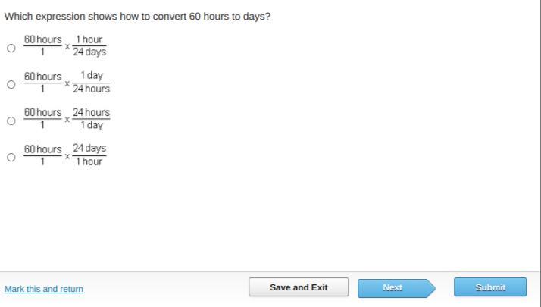Click '60 hours over 1' in the first answer
The image size is (541, 307).
click(x=42, y=46)
